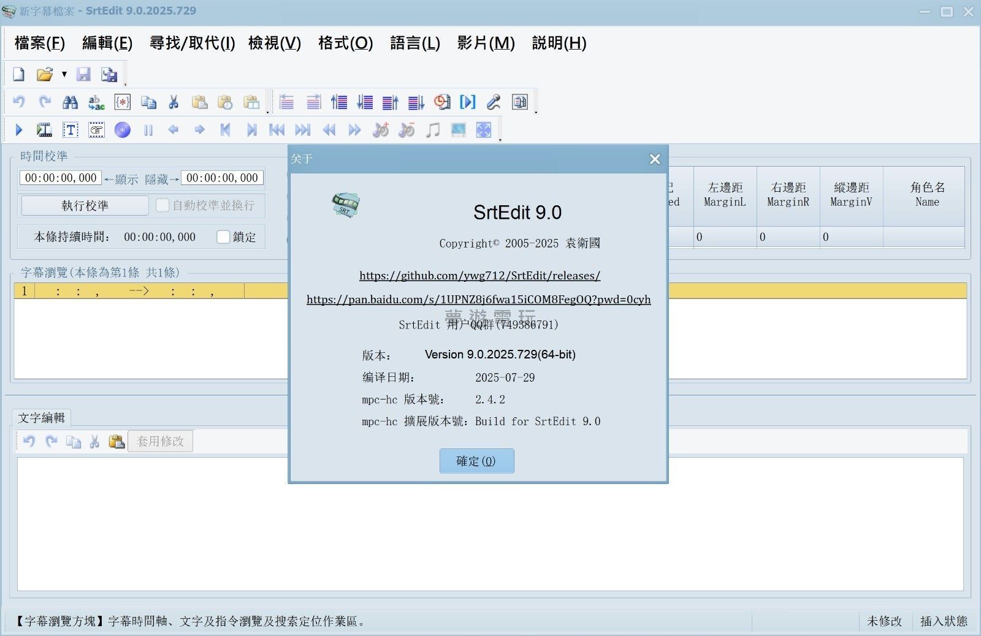This screenshot has height=636, width=981.
Task: Click the paste-with-clock icon
Action: pyautogui.click(x=225, y=102)
